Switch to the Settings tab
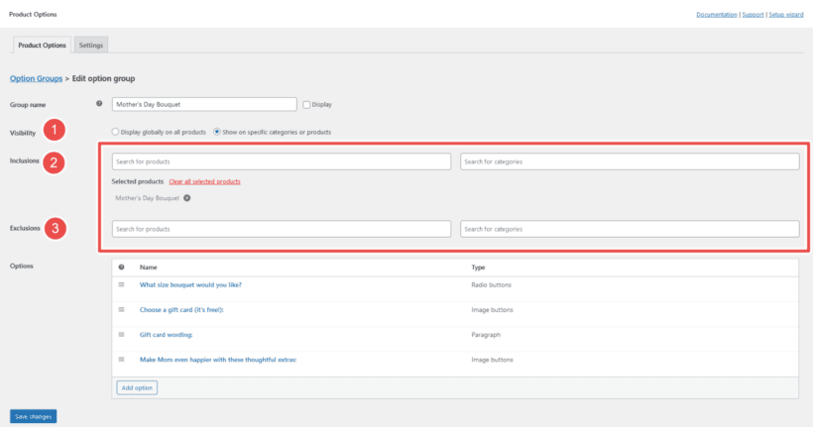Screen dimensions: 813x427 91,45
